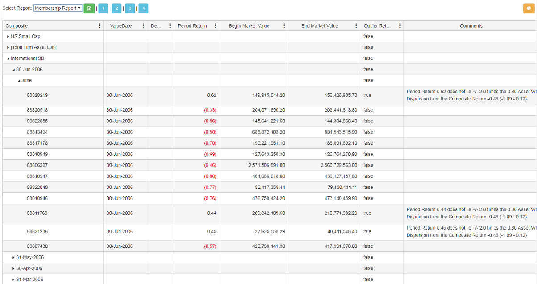
Task: Collapse the International SB group
Action: [x=8, y=58]
